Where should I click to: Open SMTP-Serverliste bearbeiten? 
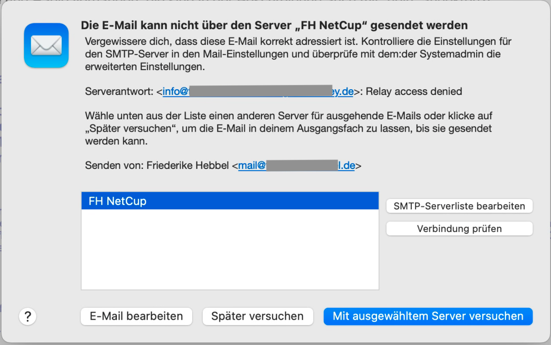pos(459,206)
